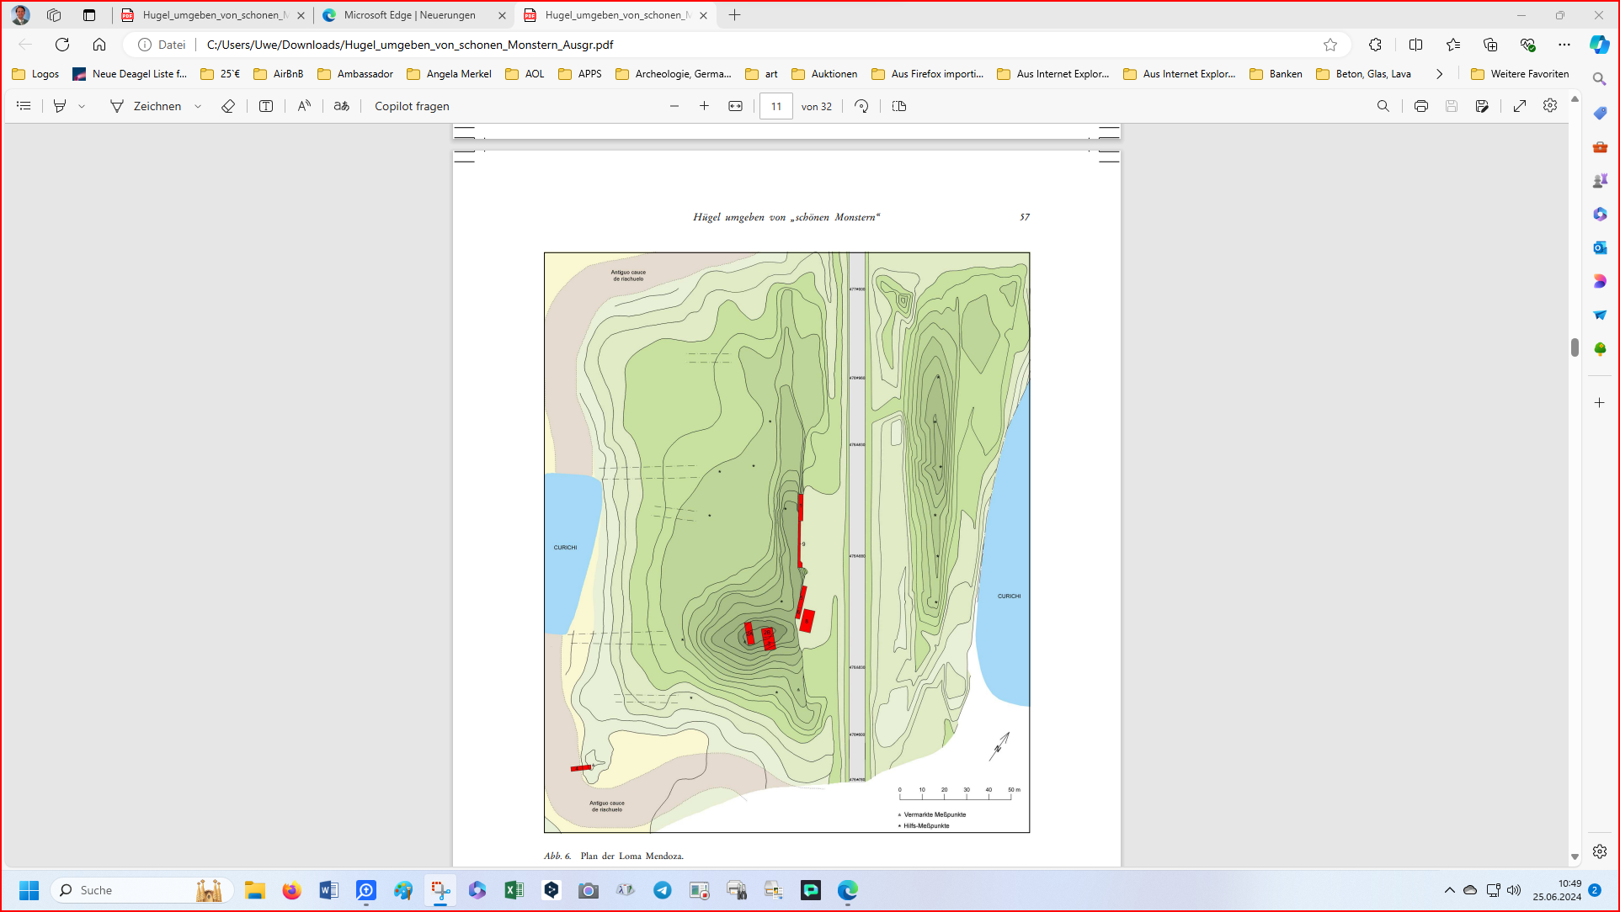
Task: Rotate the PDF page
Action: [861, 106]
